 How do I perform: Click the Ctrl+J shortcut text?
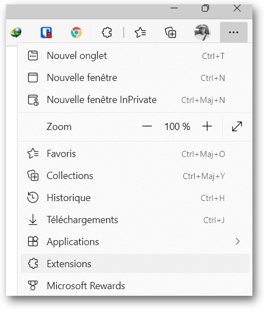pyautogui.click(x=214, y=220)
